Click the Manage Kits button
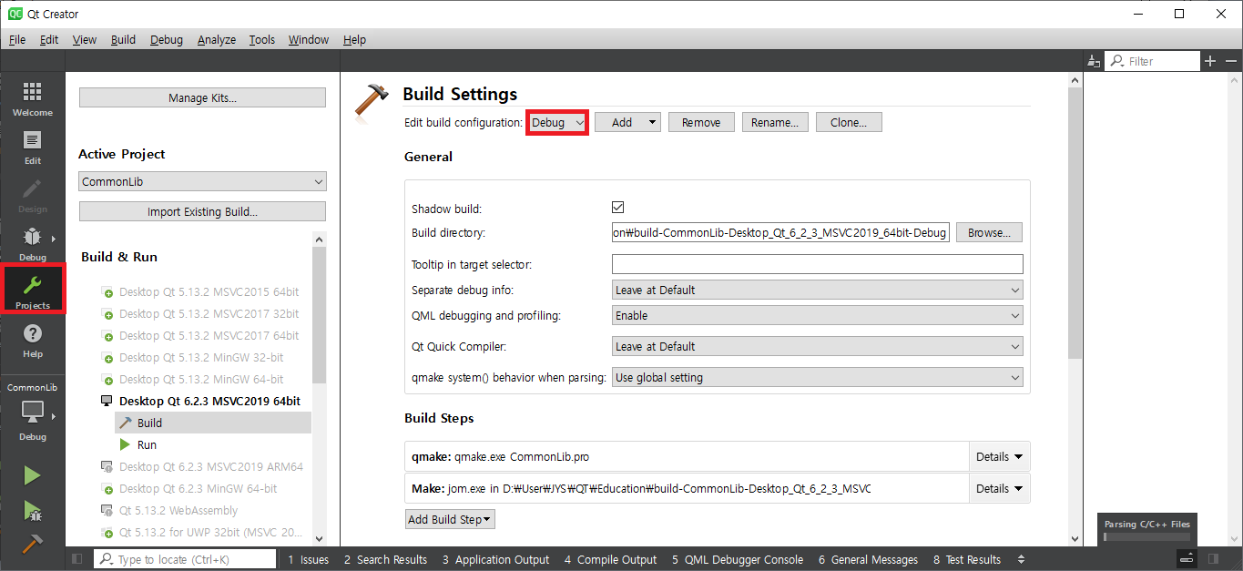 point(202,97)
